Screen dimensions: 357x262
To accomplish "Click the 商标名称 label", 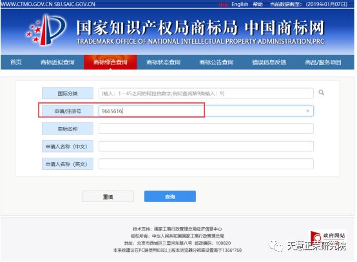I will pyautogui.click(x=68, y=129).
